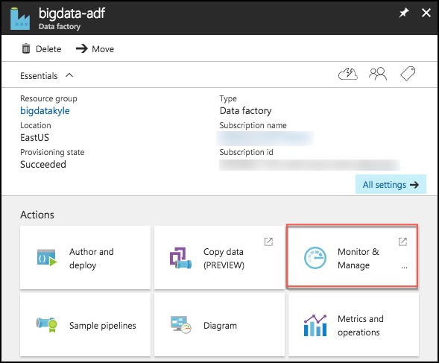
Task: Click the blurred Subscription name value
Action: 265,139
